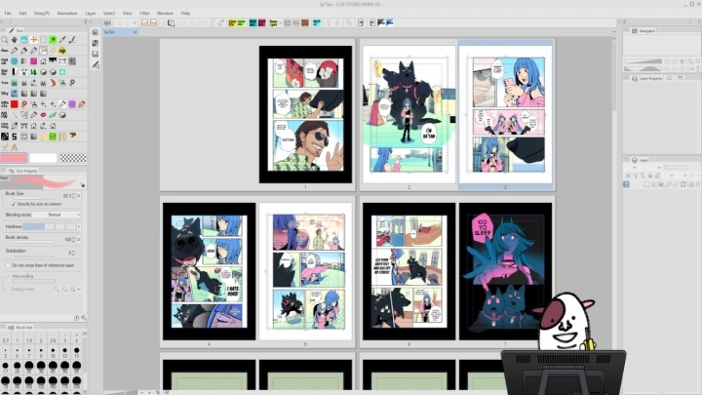
Task: Select the Hand move-canvas tool
Action: point(15,40)
